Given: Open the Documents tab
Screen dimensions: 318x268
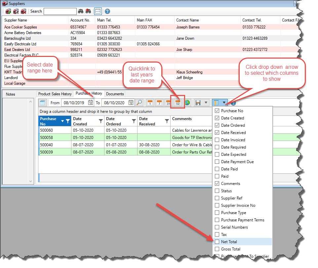Looking at the screenshot, I should 115,94.
